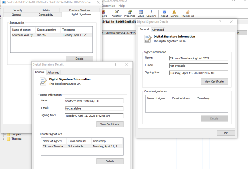The height and width of the screenshot is (169, 248).
Task: Click Timestamp header in SSL.com countersignatures list
Action: tap(211, 98)
